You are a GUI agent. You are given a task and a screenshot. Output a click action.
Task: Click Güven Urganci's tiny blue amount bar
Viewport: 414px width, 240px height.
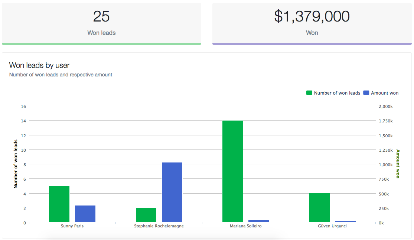click(345, 221)
